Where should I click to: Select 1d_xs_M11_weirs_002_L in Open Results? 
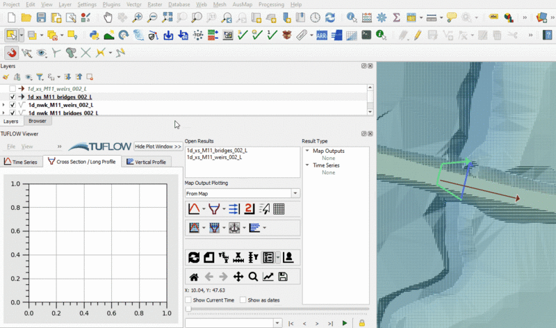coord(214,157)
